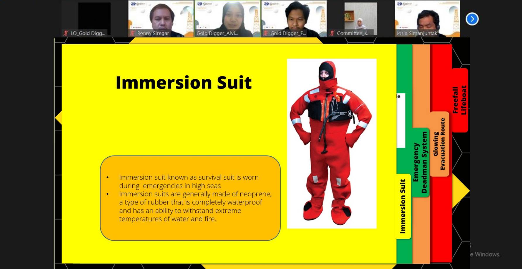Click the Gold Digger_F name label
The width and height of the screenshot is (522, 269).
pos(288,33)
